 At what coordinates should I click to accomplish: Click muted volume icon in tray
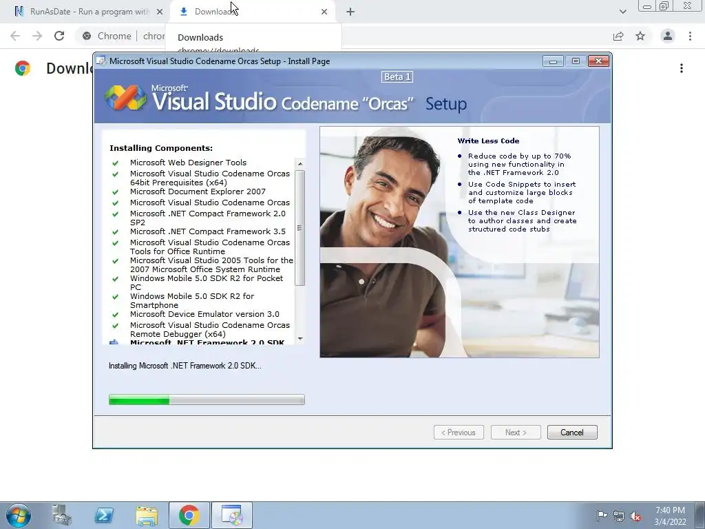tap(635, 516)
